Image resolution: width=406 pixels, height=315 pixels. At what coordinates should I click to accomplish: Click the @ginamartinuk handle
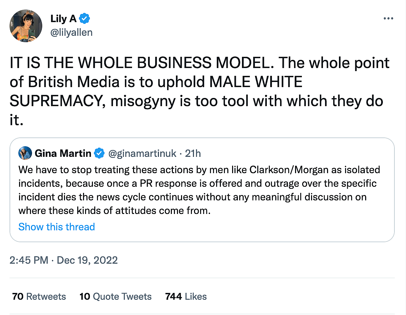coord(142,154)
